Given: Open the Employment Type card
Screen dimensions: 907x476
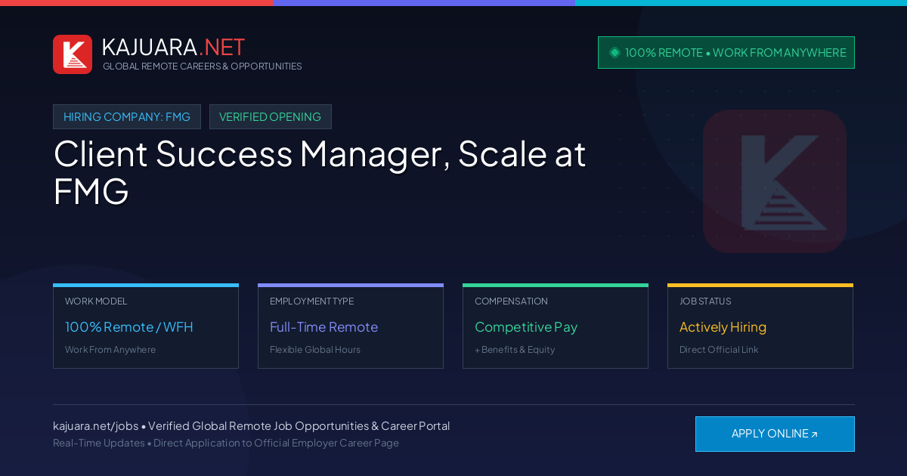Looking at the screenshot, I should tap(351, 326).
